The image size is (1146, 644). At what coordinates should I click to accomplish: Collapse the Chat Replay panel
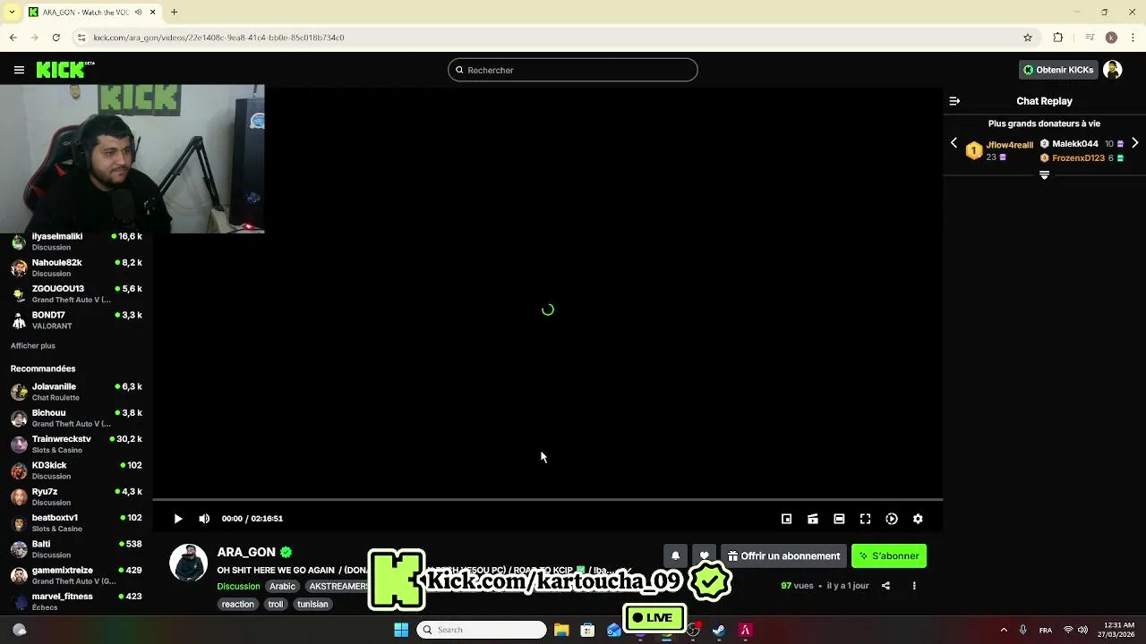pos(954,101)
